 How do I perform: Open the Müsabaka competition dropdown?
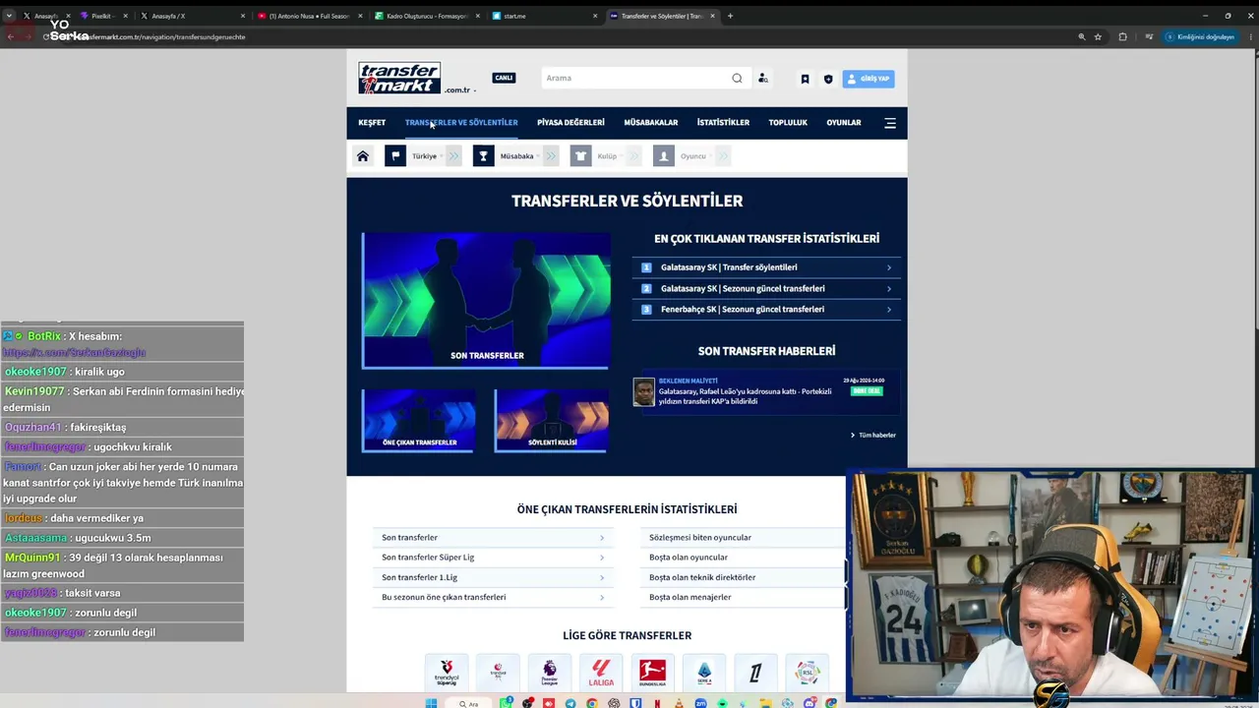(x=520, y=156)
